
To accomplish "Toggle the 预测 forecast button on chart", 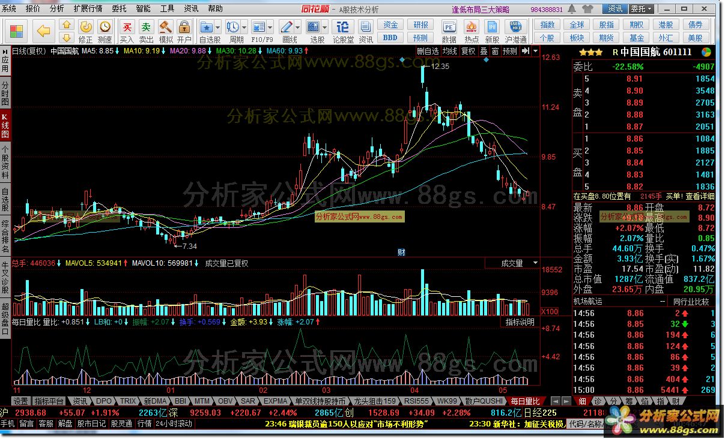I will click(510, 52).
